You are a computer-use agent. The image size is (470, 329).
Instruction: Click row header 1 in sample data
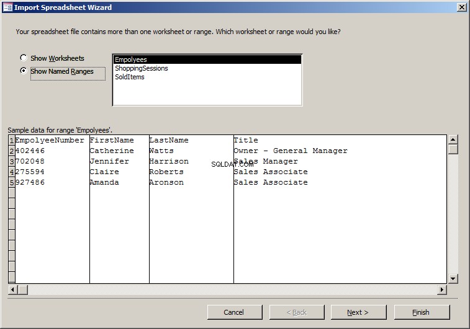coord(12,140)
